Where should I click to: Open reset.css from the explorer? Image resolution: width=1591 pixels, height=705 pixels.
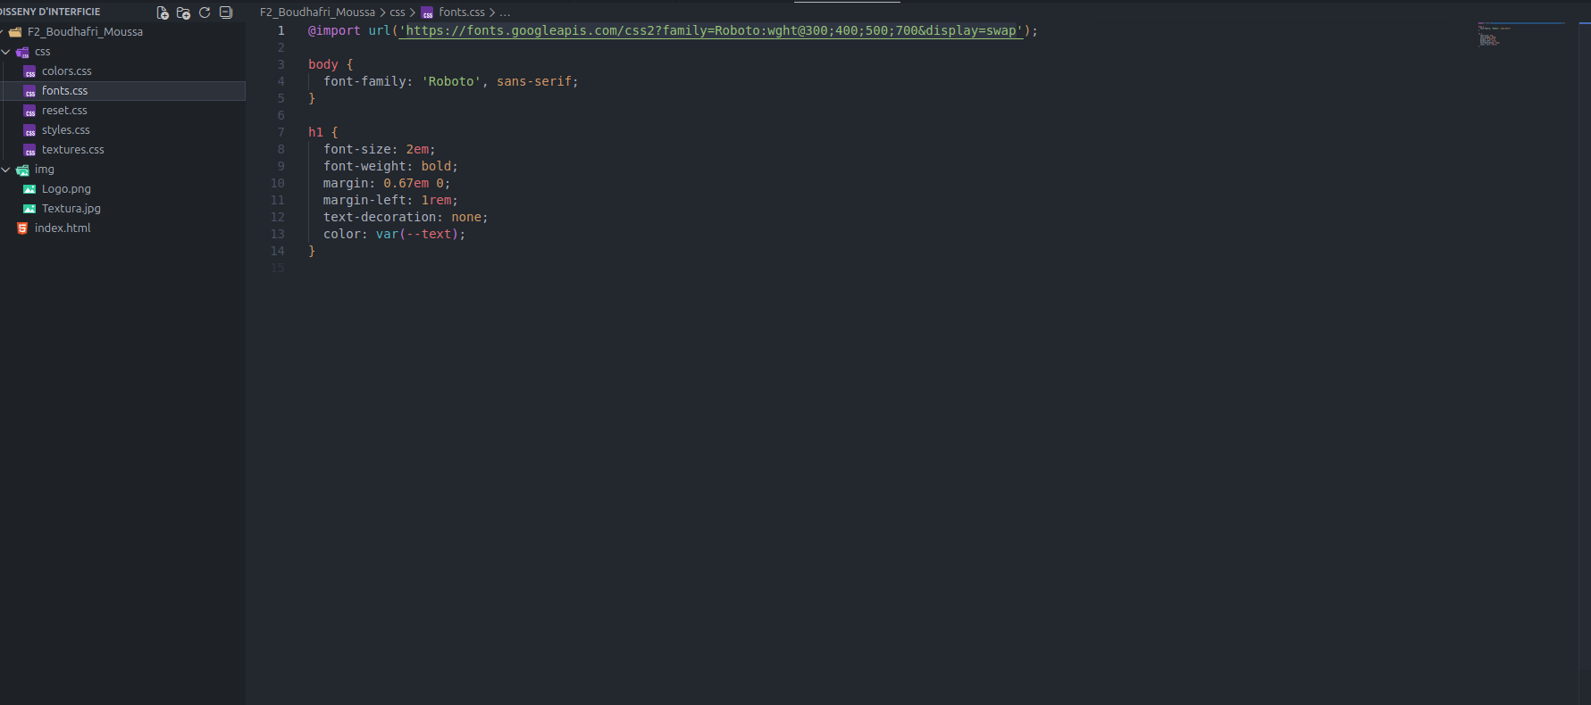coord(64,111)
